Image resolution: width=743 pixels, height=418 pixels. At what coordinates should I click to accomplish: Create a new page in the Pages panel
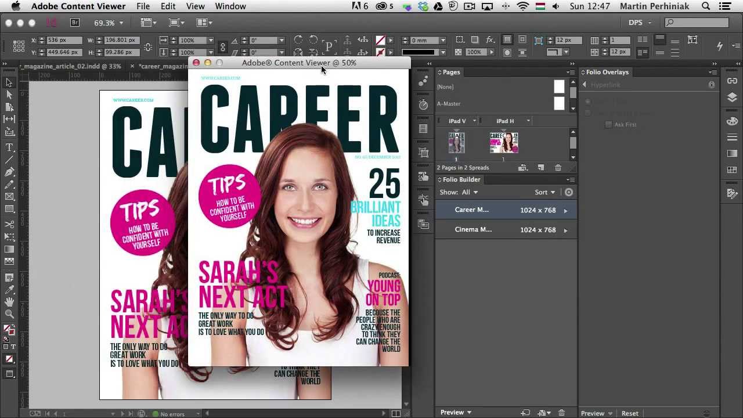tap(540, 168)
